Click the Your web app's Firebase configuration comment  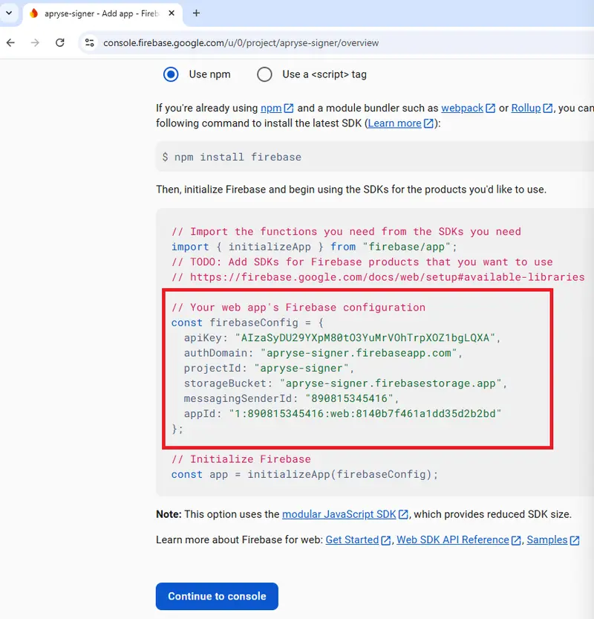pos(298,308)
